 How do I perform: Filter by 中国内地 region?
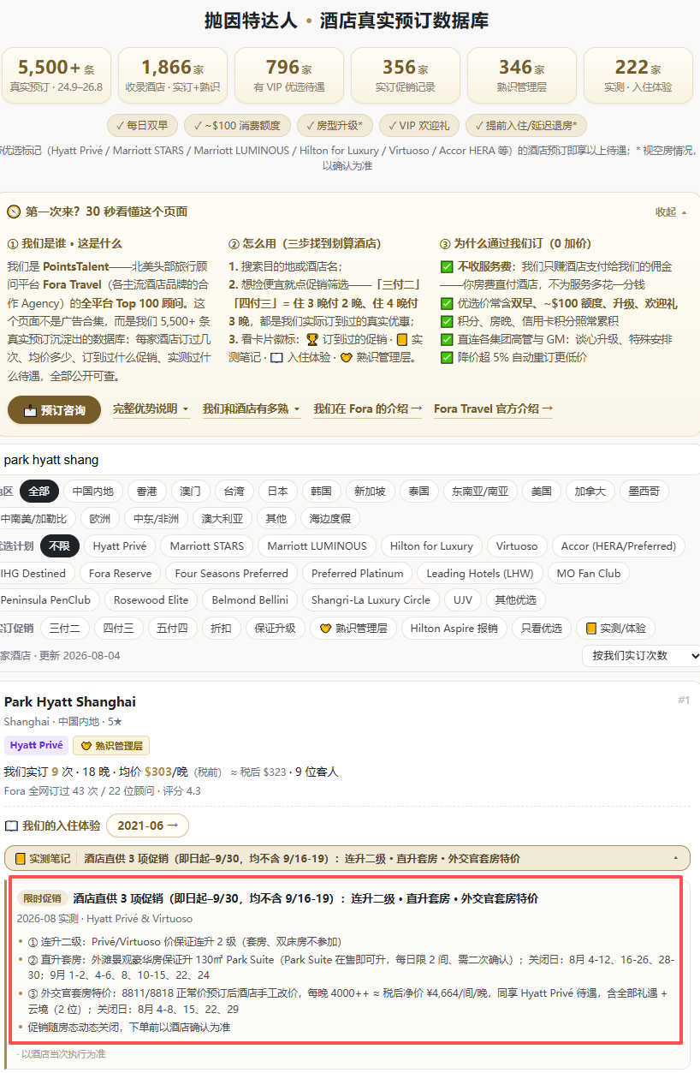93,492
